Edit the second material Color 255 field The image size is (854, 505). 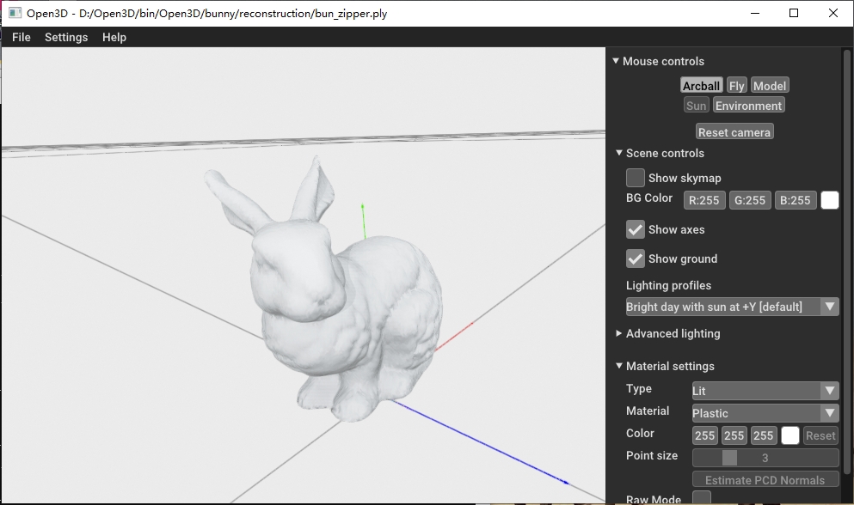pyautogui.click(x=734, y=435)
